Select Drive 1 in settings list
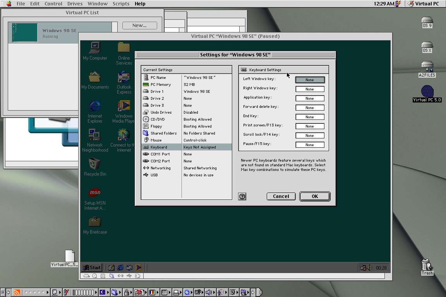 click(x=187, y=92)
